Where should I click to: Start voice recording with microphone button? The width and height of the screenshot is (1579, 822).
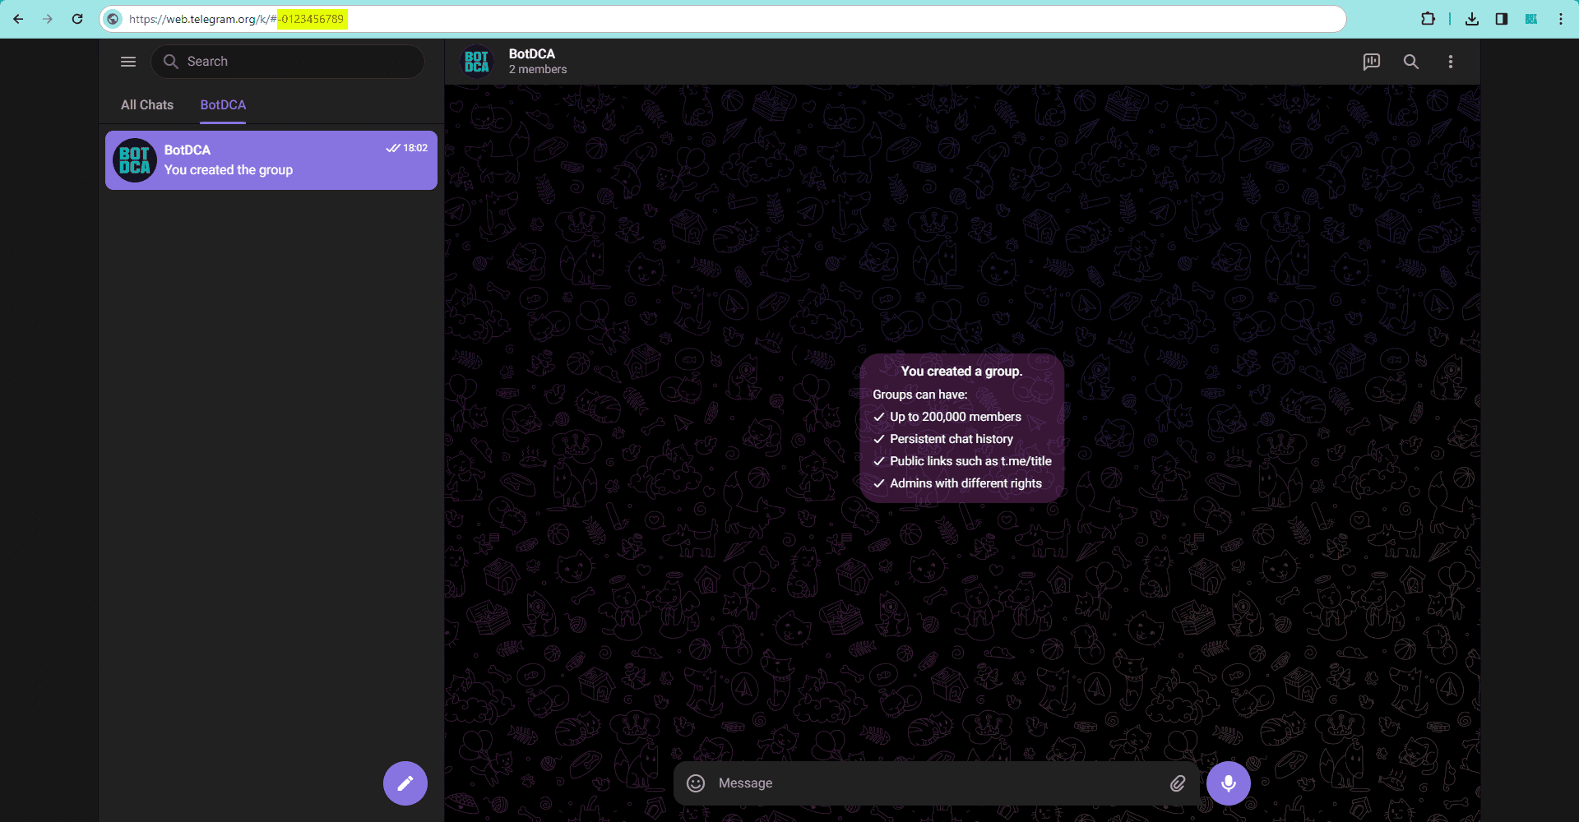point(1228,783)
